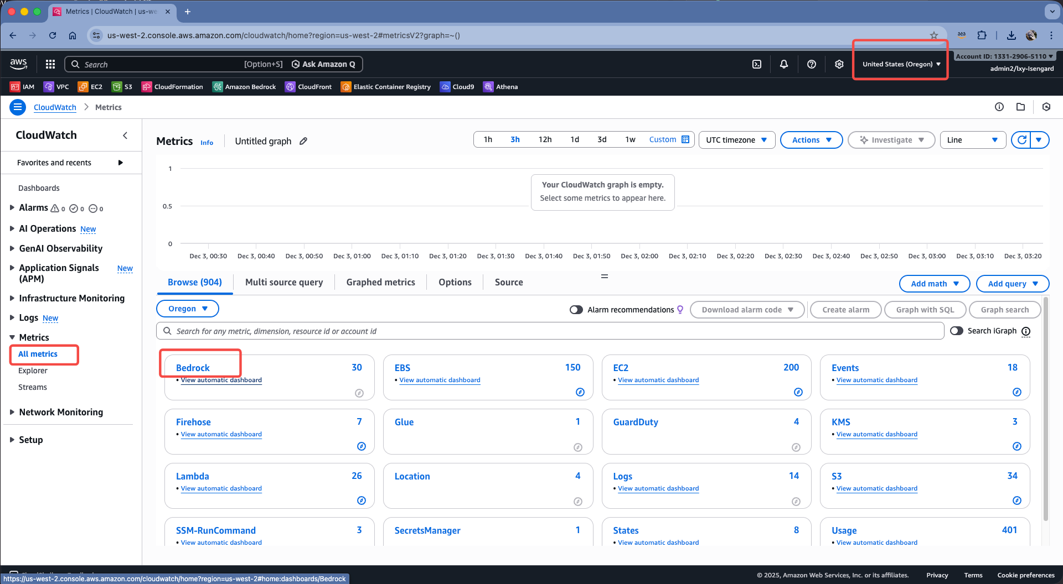The width and height of the screenshot is (1063, 584).
Task: Open the Lambda metrics namespace
Action: [x=192, y=476]
